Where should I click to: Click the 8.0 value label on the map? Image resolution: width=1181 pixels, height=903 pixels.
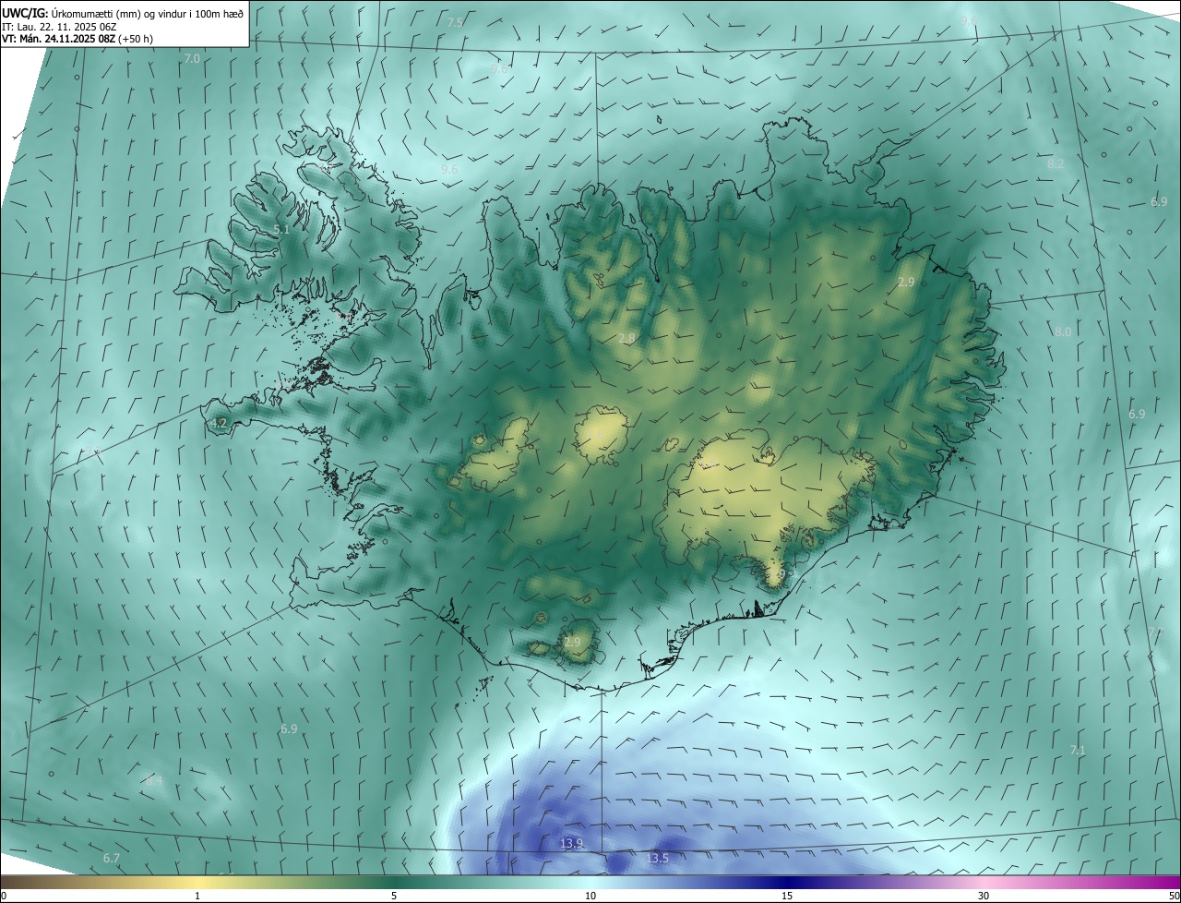pyautogui.click(x=1063, y=331)
